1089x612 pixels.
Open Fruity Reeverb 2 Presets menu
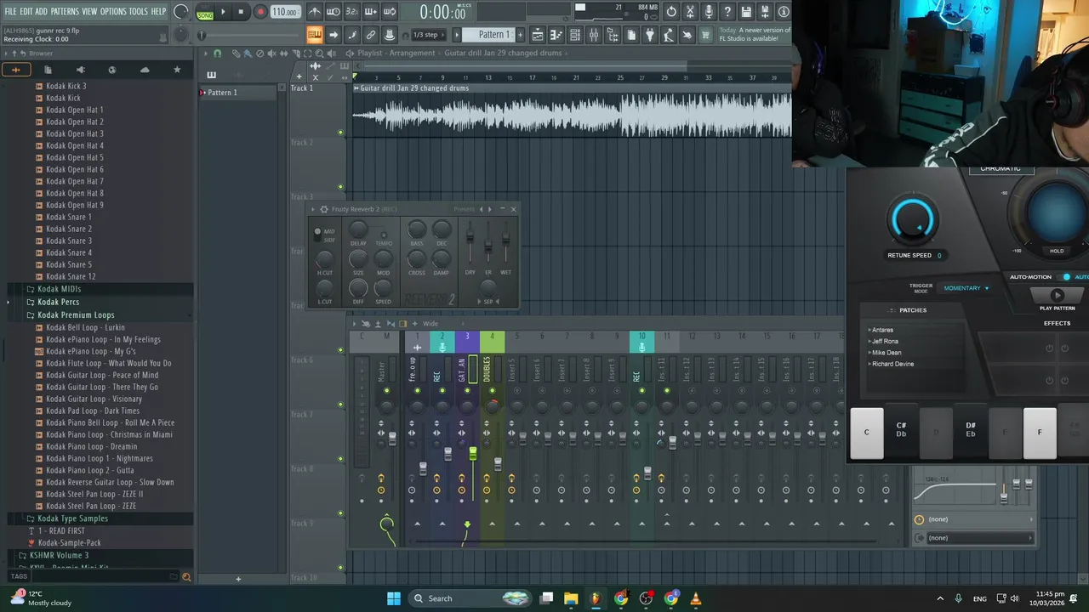pos(465,209)
